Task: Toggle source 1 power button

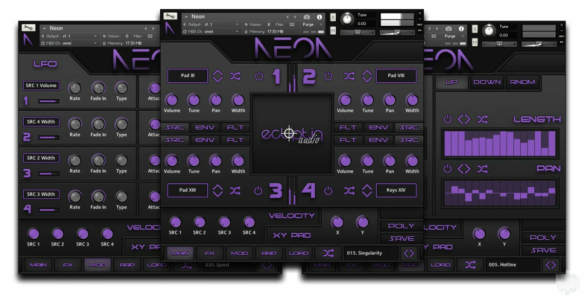Action: click(259, 76)
